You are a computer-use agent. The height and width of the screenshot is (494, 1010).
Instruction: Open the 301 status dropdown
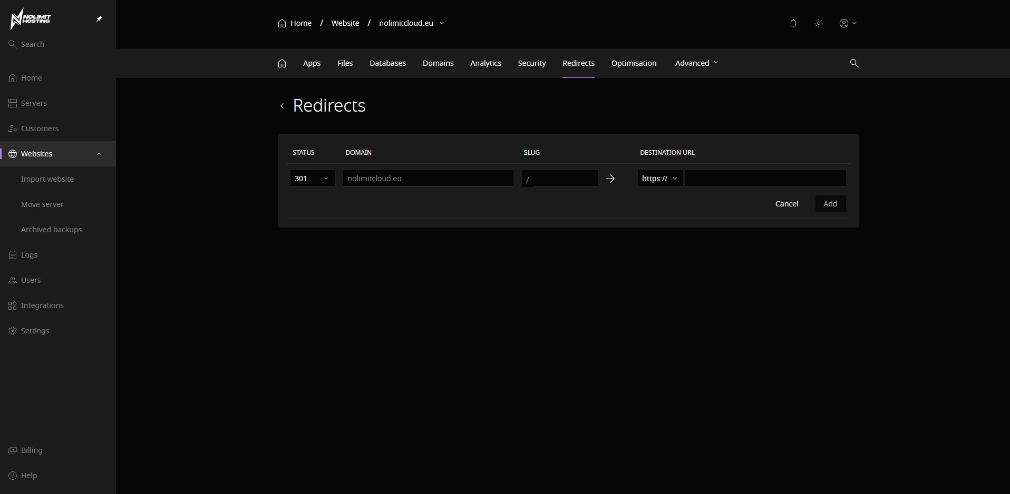313,179
